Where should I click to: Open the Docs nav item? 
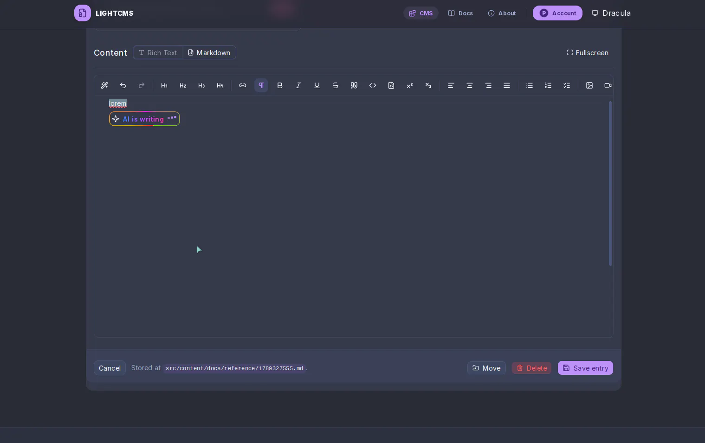point(460,13)
